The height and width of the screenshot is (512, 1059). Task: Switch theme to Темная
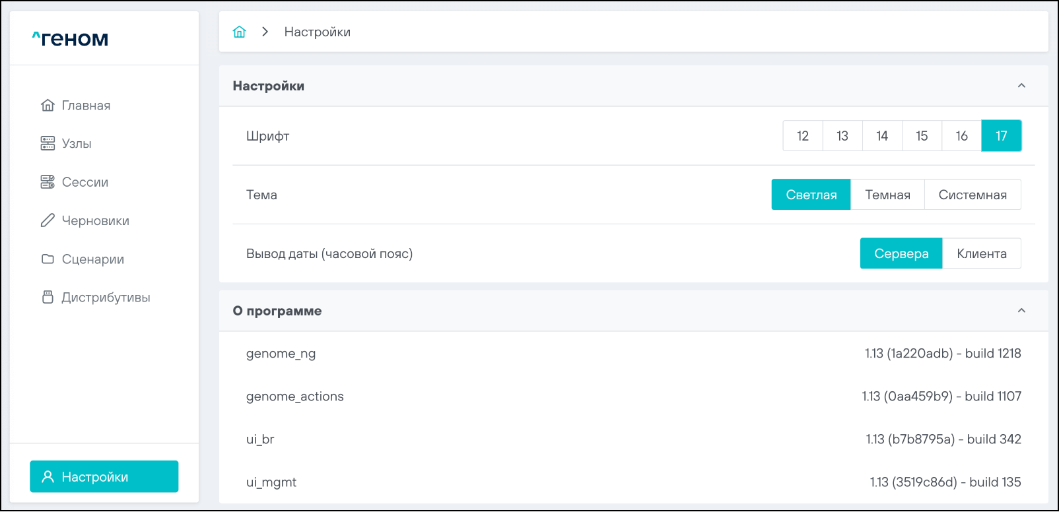(887, 195)
